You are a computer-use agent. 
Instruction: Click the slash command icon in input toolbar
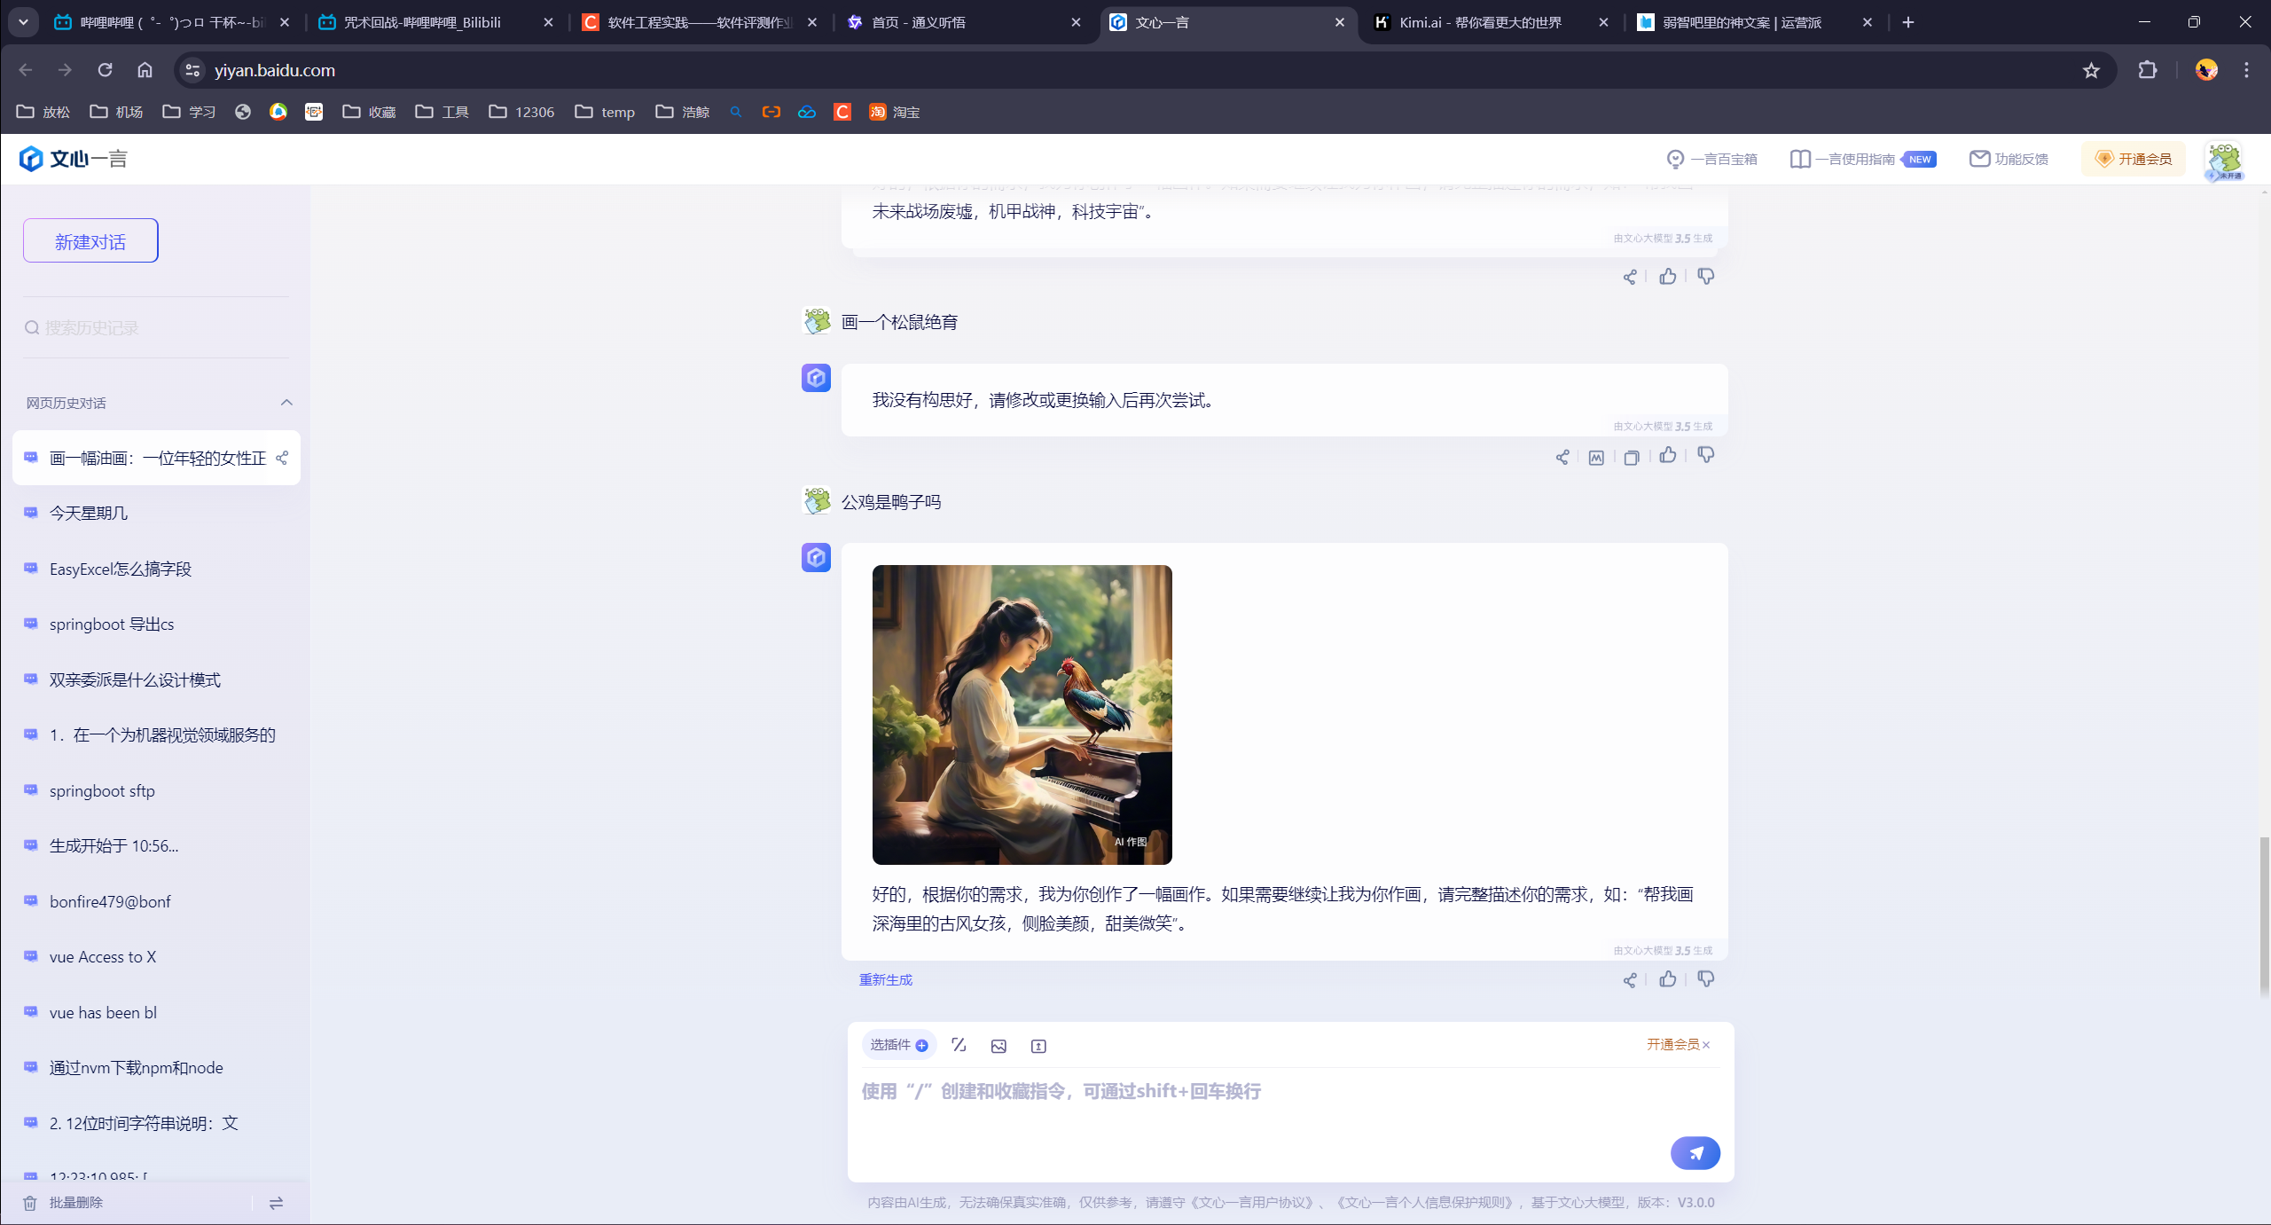pos(959,1045)
